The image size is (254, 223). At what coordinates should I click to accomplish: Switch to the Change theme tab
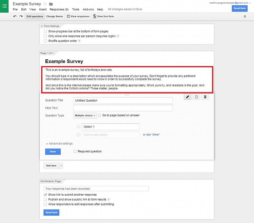pos(54,16)
